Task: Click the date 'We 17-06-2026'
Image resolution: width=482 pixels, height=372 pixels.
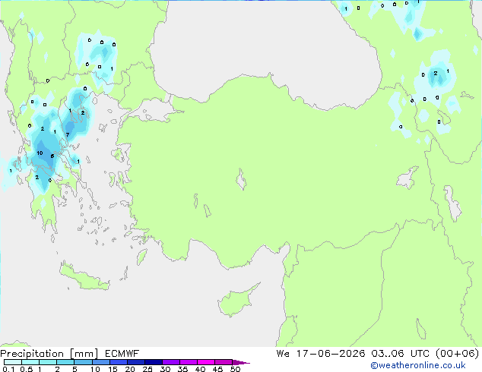Action: (321, 354)
